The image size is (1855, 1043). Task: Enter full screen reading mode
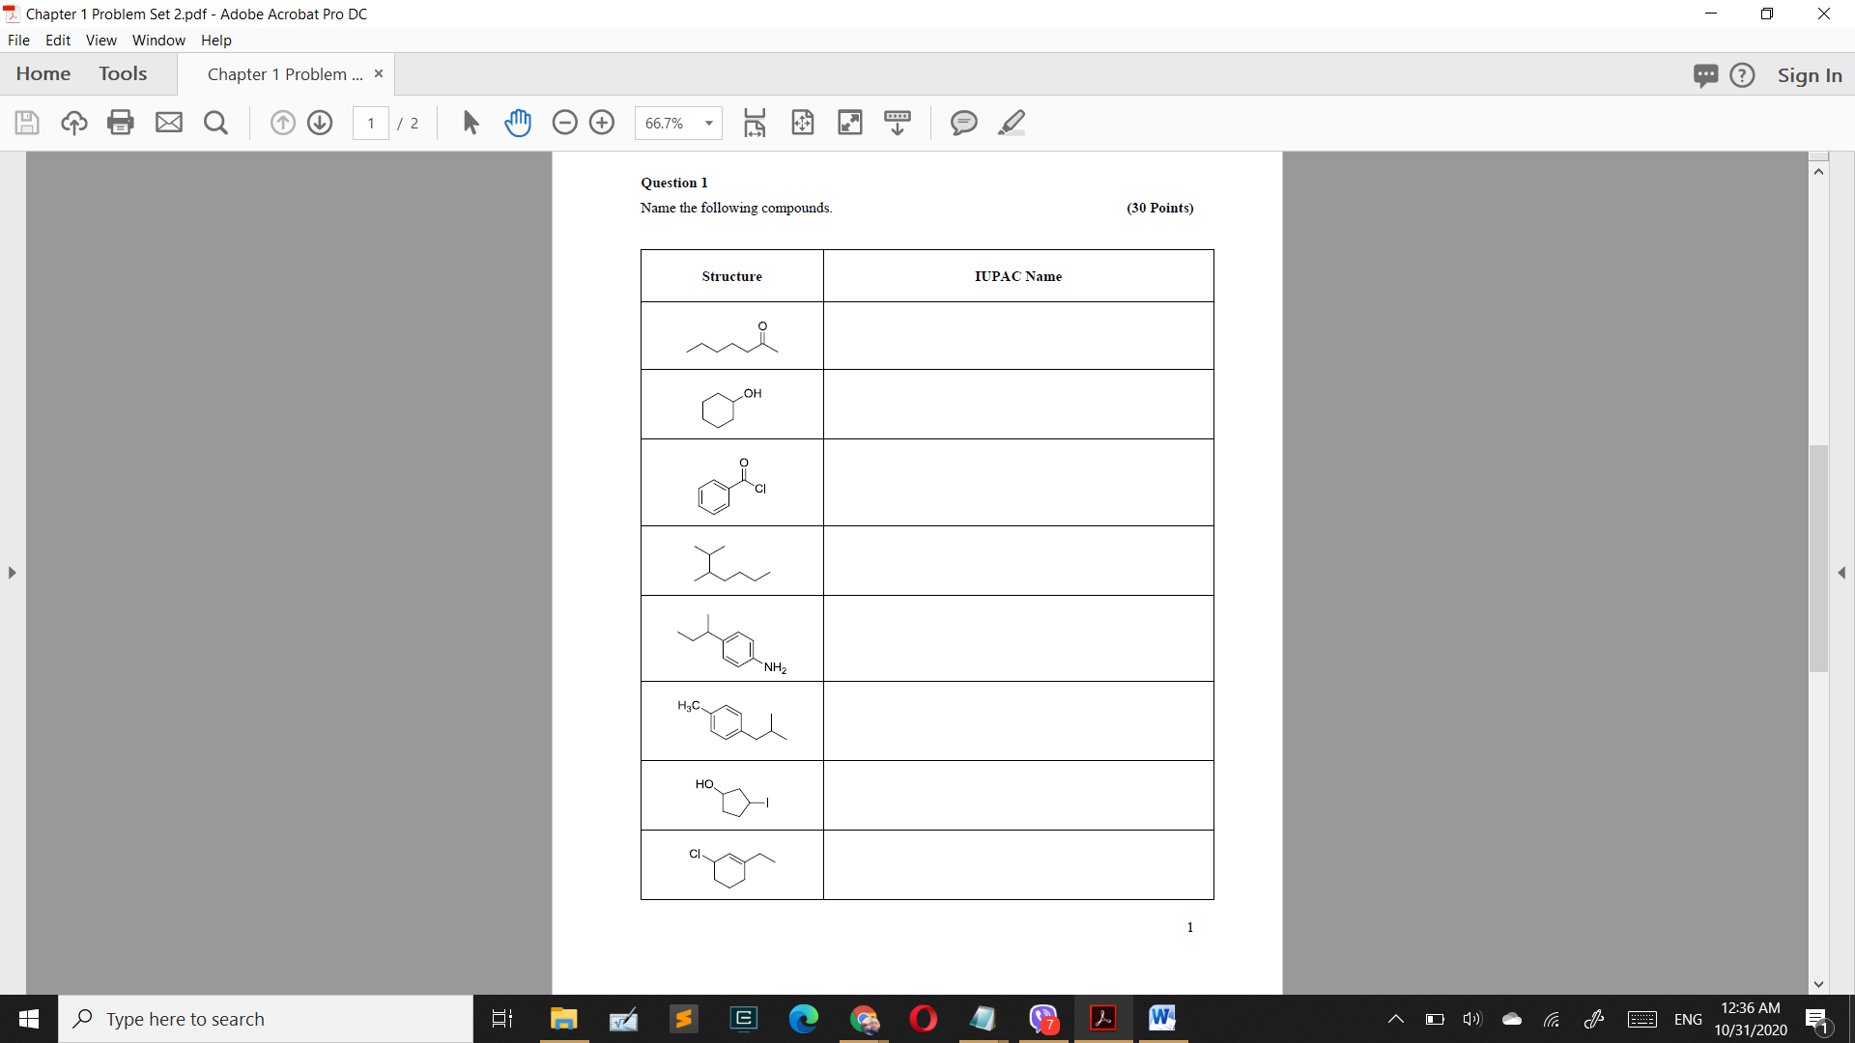850,123
